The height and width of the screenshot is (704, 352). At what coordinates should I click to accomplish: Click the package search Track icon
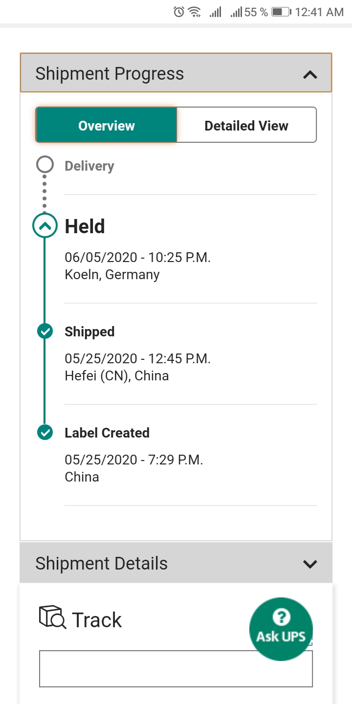click(x=52, y=617)
